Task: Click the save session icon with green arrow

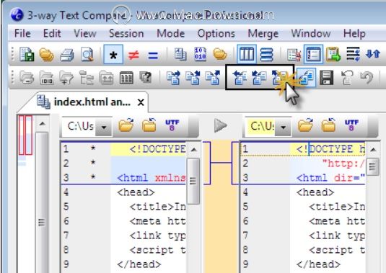Action: click(27, 54)
